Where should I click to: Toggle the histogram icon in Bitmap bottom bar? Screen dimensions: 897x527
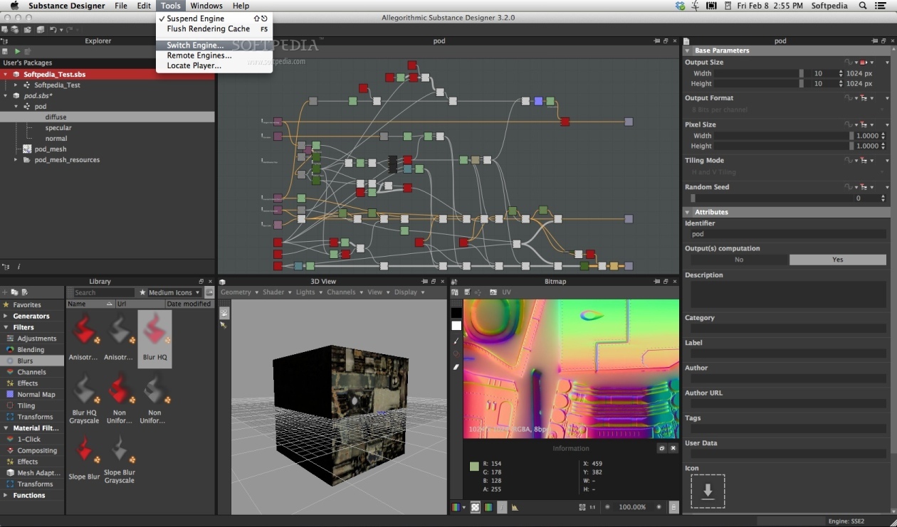(x=515, y=507)
